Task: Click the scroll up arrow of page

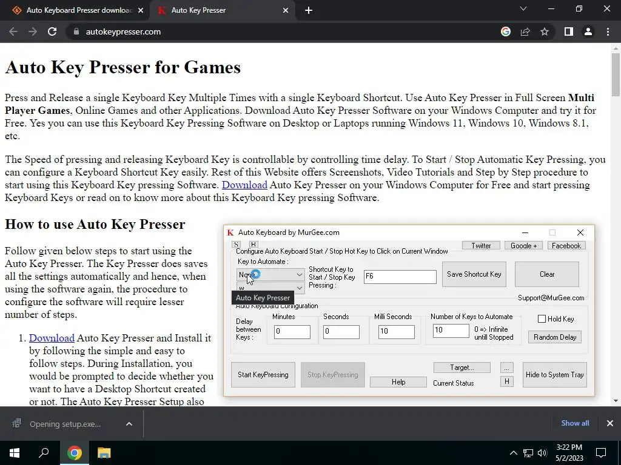Action: coord(616,48)
